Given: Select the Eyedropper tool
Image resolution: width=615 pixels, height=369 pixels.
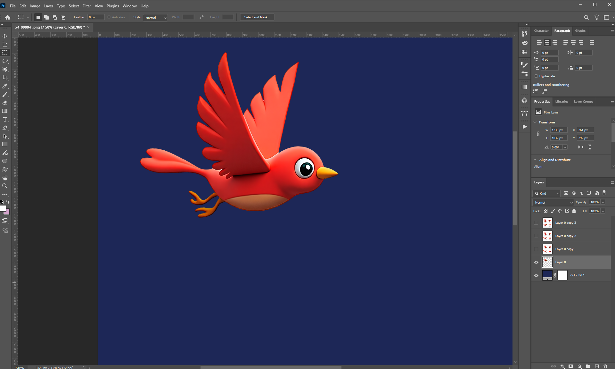Looking at the screenshot, I should pos(5,86).
